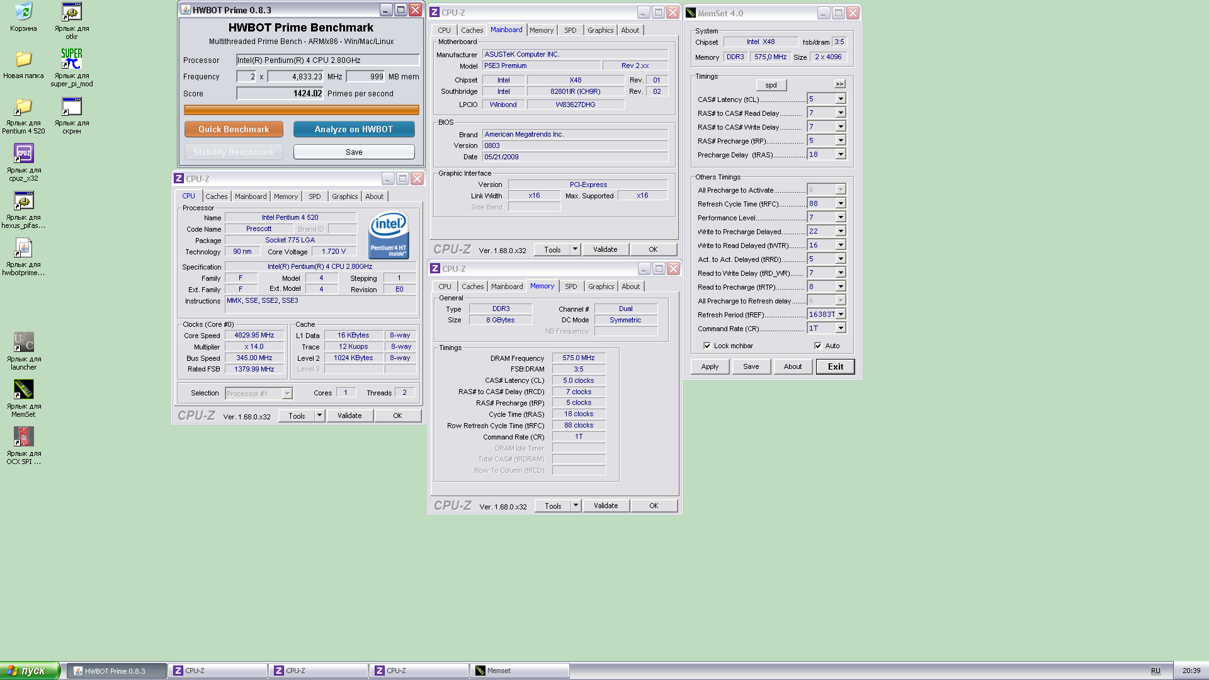Click the HWBOT Prime title bar icon
Image resolution: width=1209 pixels, height=680 pixels.
click(186, 10)
